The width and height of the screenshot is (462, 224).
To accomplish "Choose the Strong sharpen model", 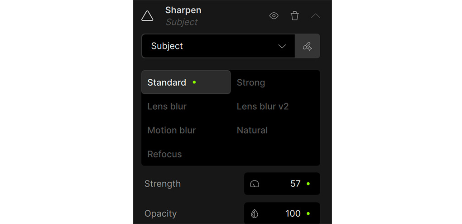I will [251, 83].
